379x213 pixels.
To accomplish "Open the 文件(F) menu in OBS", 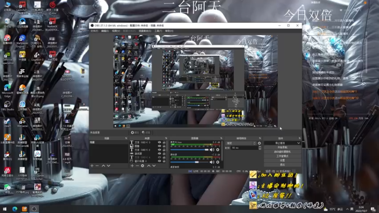I will coord(94,31).
